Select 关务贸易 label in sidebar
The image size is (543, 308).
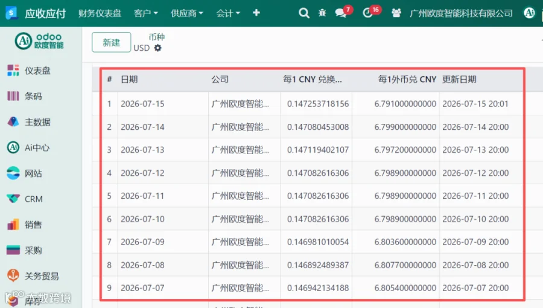(42, 276)
